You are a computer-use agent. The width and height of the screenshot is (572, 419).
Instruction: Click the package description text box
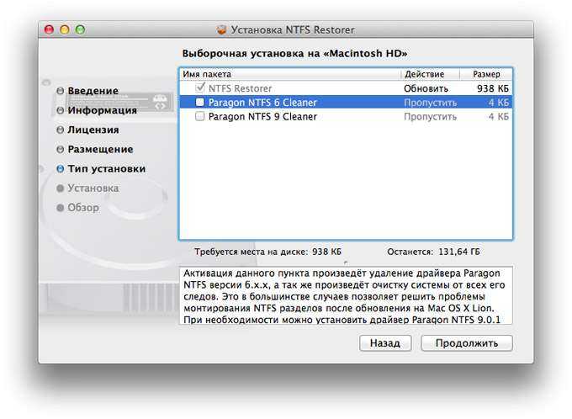tap(346, 295)
